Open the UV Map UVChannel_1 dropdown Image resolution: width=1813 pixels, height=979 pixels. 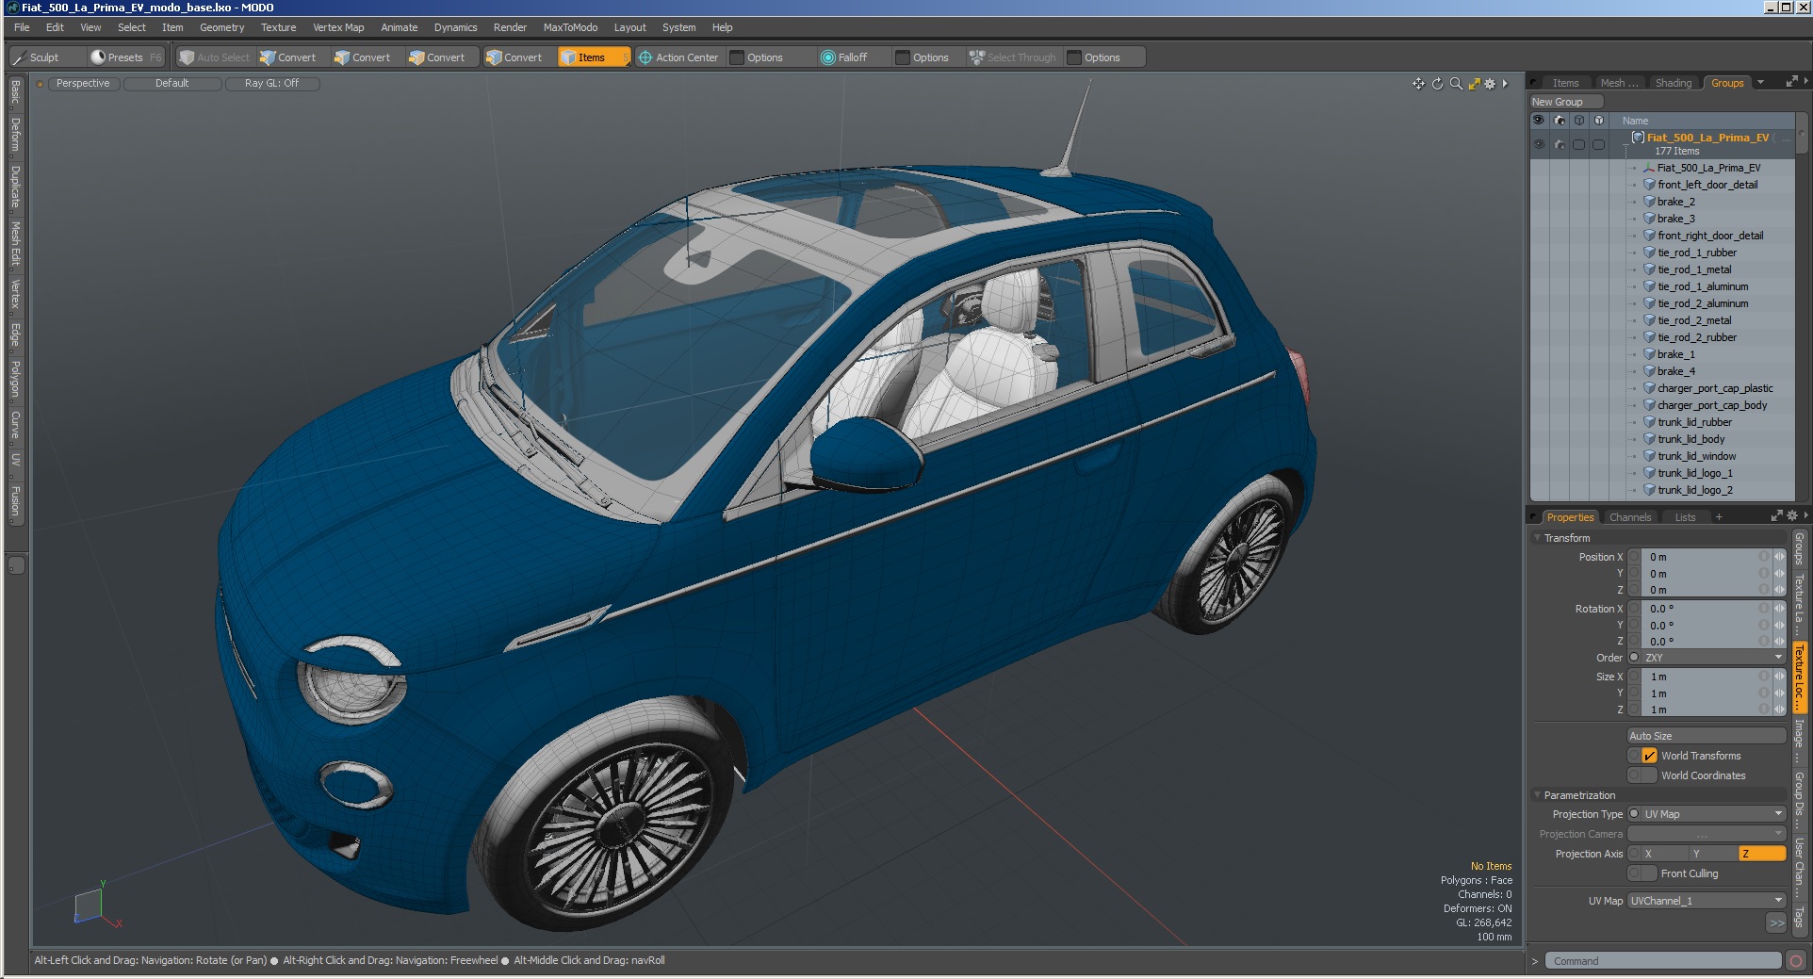[x=1707, y=901]
